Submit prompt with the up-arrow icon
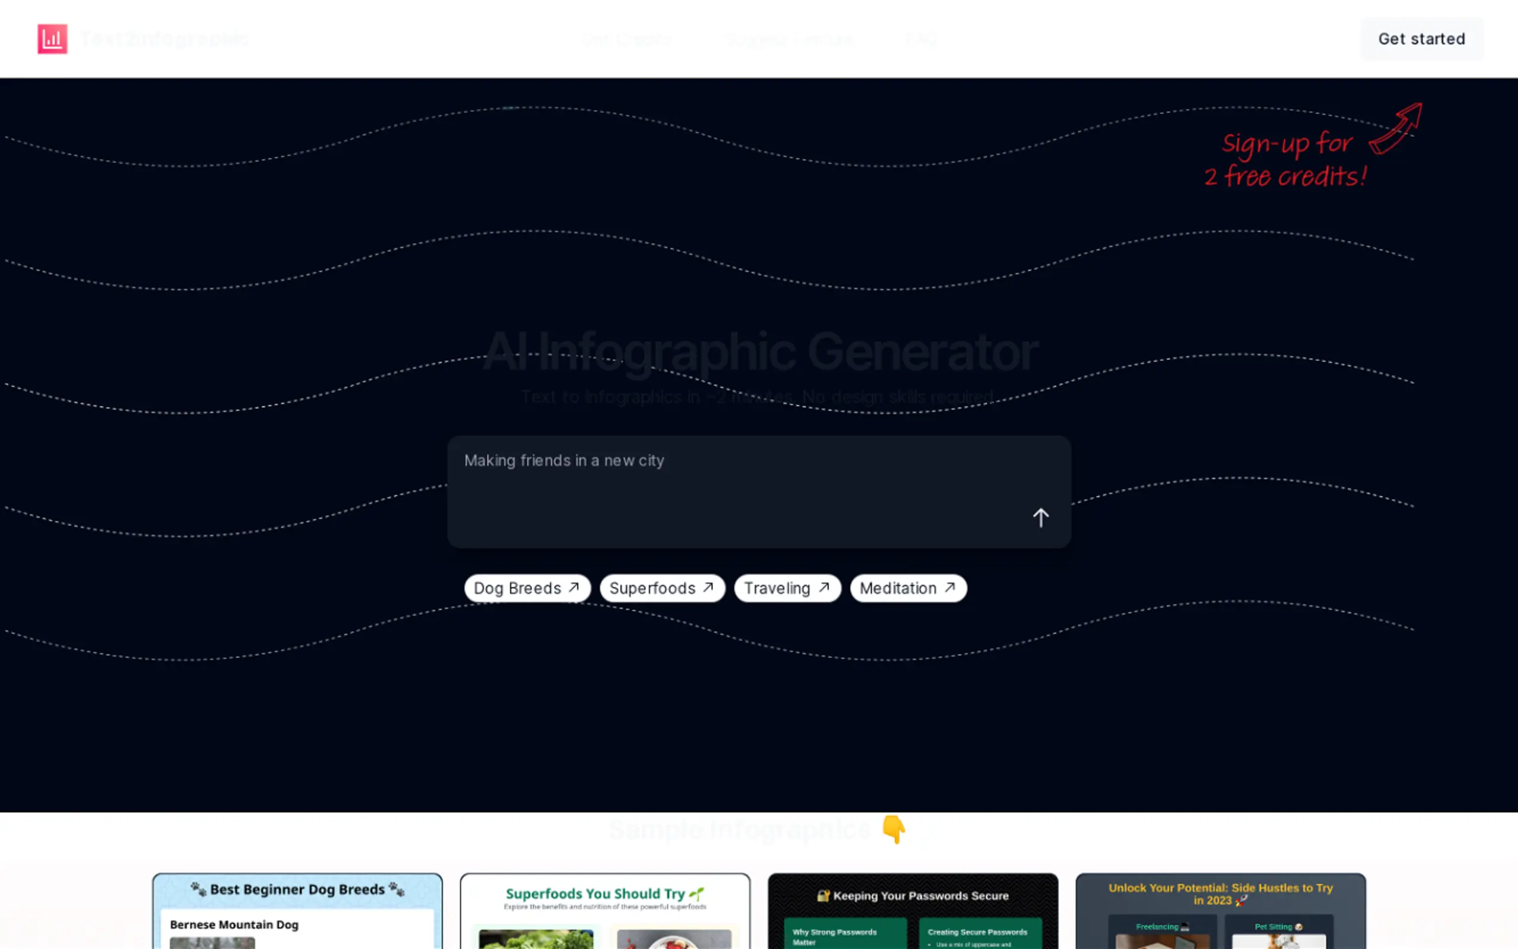The image size is (1518, 949). click(x=1040, y=517)
